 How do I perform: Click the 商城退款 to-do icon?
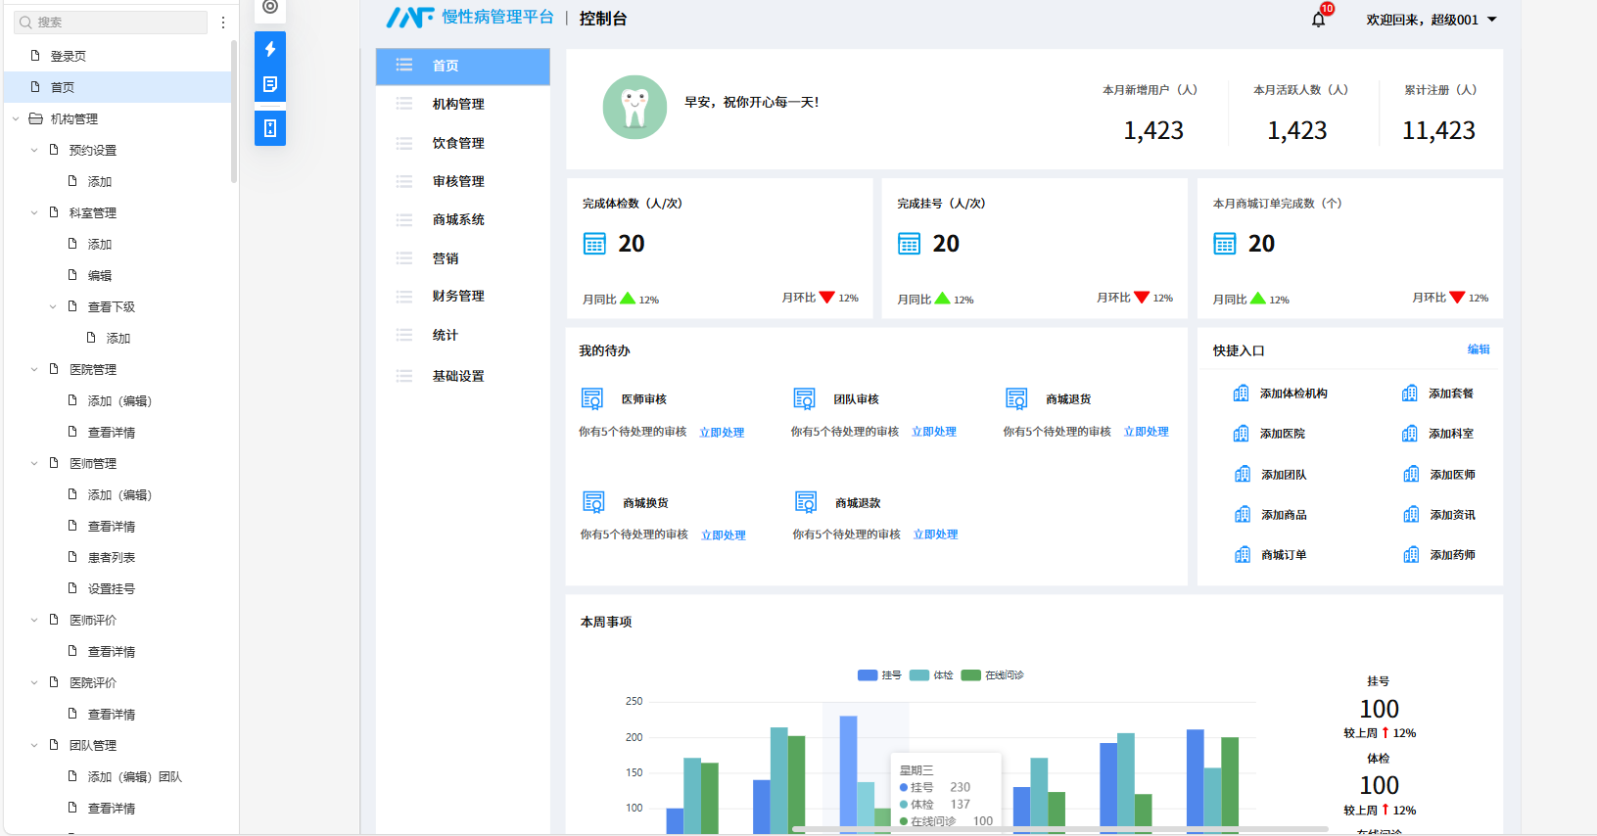click(x=806, y=502)
